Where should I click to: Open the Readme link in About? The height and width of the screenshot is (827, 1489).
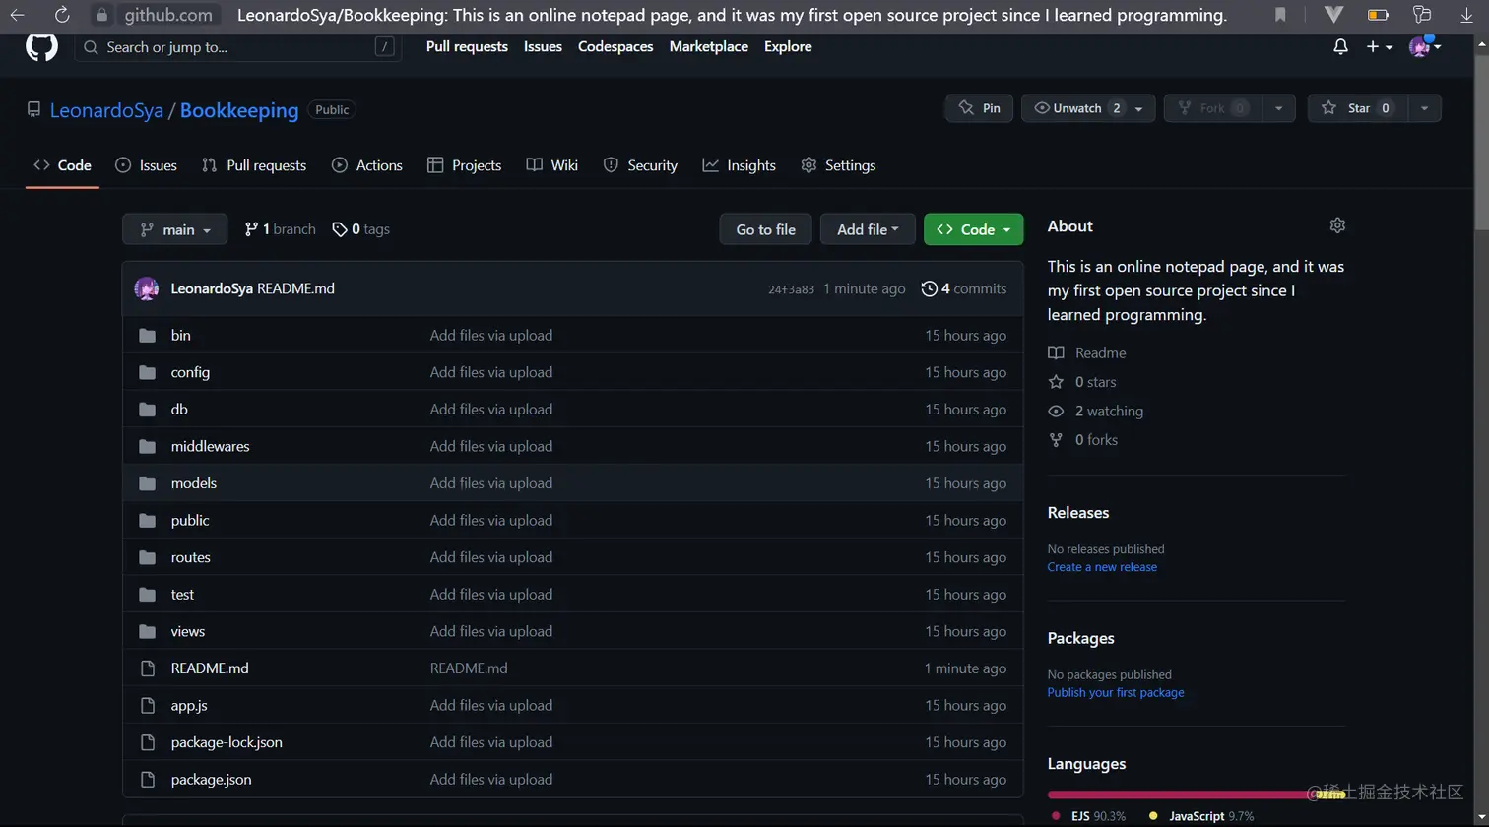point(1087,353)
